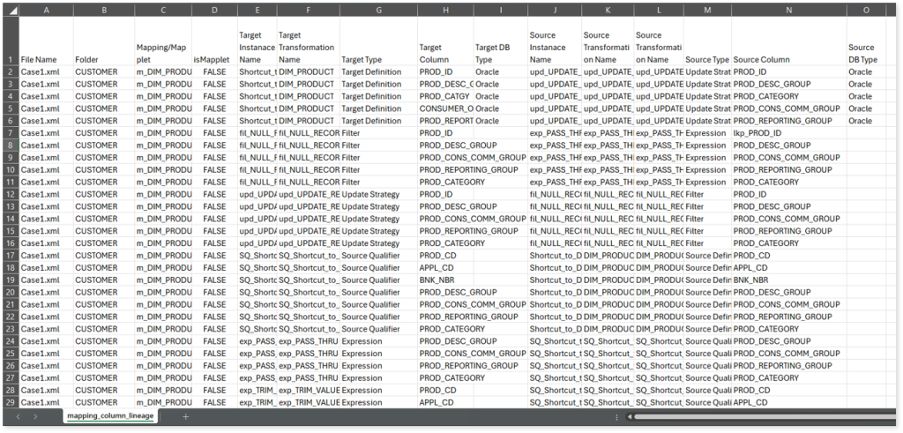This screenshot has width=903, height=433.
Task: Click the "Target Instanace Name" header cell
Action: [x=257, y=41]
